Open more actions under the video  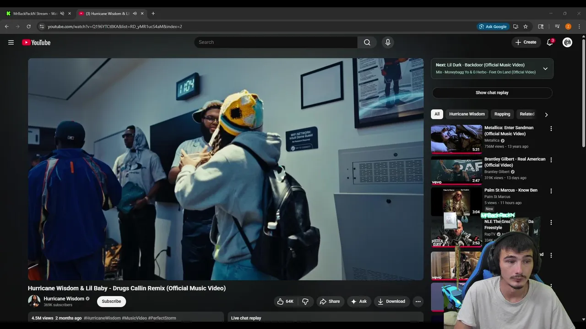click(x=418, y=301)
